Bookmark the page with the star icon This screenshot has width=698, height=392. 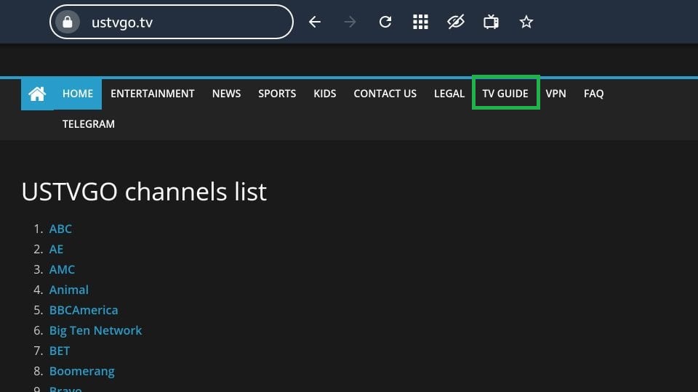[526, 22]
